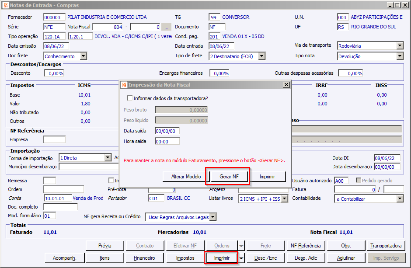Open the Contabilidade dropdown

(x=400, y=199)
